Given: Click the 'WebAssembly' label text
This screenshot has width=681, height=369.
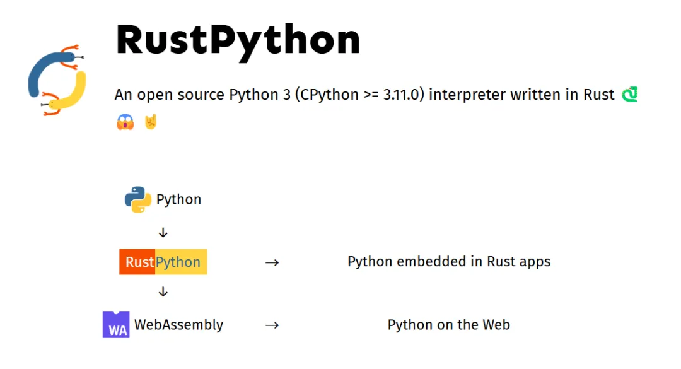Looking at the screenshot, I should click(x=178, y=325).
